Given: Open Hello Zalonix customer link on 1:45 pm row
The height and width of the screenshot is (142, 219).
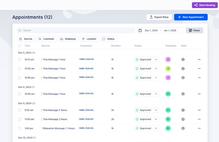Looking at the screenshot, I should pos(86,128).
